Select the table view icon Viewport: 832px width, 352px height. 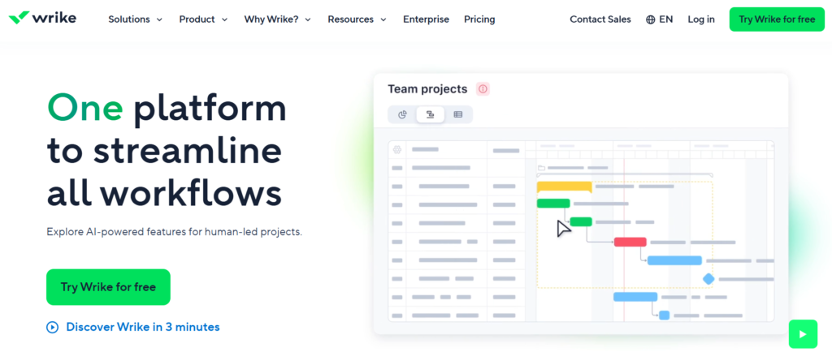pos(458,114)
